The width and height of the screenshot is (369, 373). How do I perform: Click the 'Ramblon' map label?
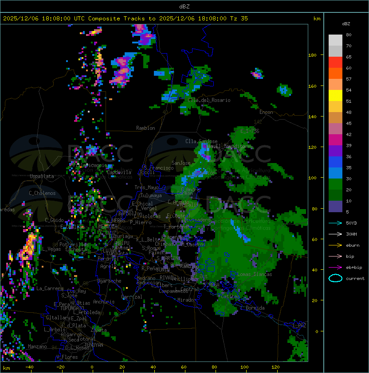(x=145, y=128)
